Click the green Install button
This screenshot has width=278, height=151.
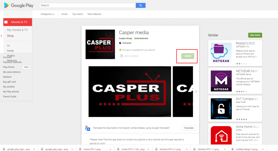click(188, 56)
